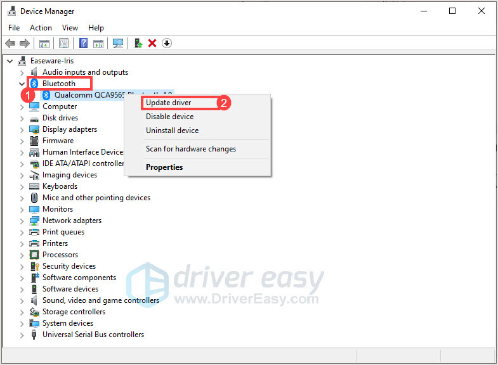Select the Processors category
498x365 pixels.
point(60,255)
